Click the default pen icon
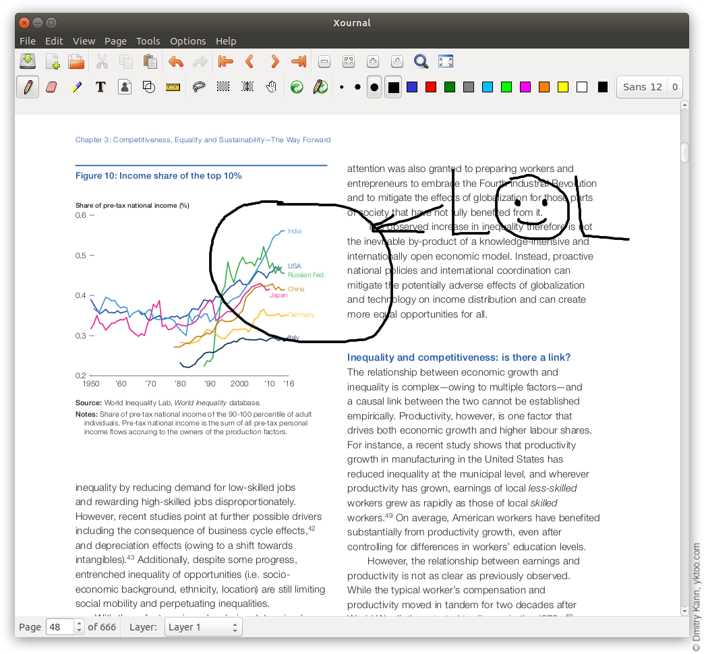The image size is (704, 654). (320, 87)
